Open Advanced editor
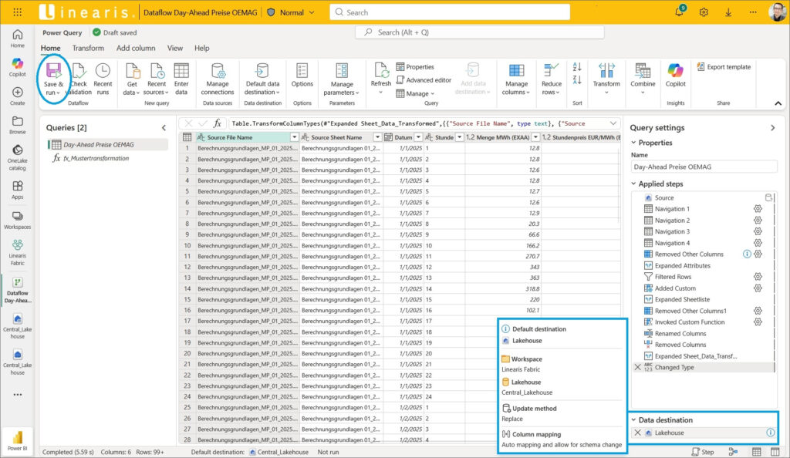 point(424,80)
